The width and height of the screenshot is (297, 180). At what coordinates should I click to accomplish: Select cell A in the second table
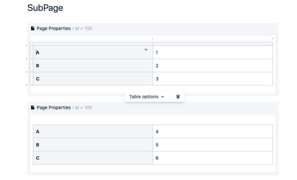point(93,132)
